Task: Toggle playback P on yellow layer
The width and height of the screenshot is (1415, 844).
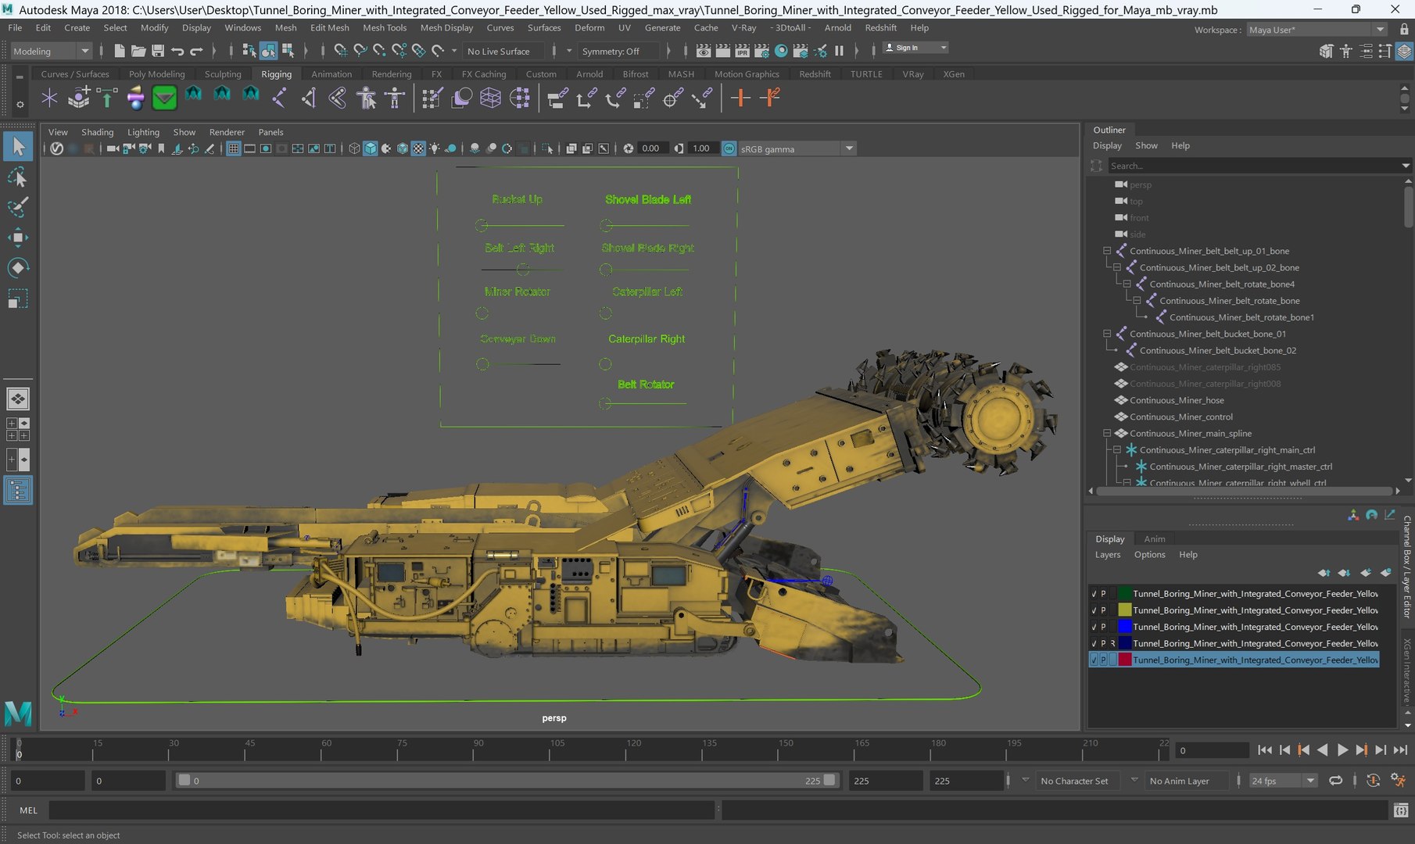Action: 1103,610
